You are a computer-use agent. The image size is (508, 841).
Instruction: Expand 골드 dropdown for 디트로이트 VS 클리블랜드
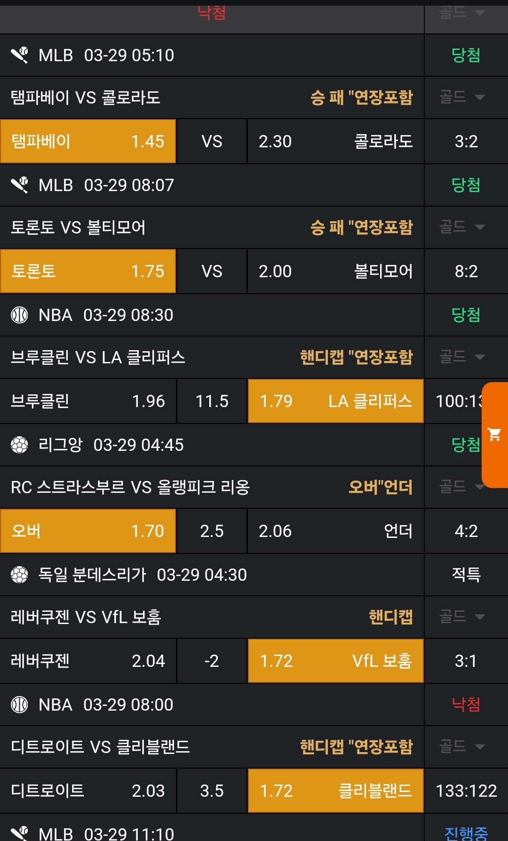tap(462, 746)
